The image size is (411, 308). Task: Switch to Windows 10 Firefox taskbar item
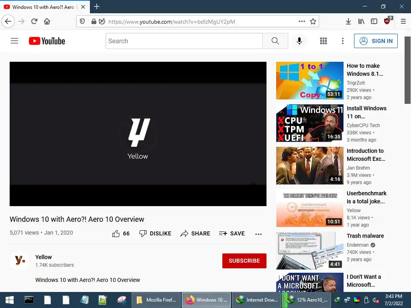pyautogui.click(x=206, y=300)
